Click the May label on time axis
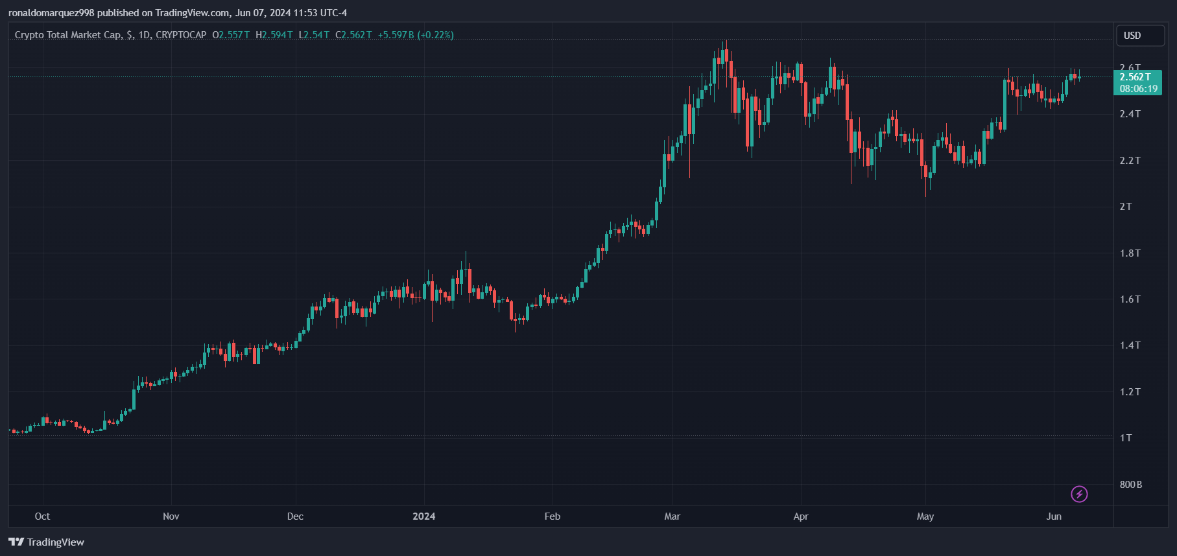 [x=925, y=516]
